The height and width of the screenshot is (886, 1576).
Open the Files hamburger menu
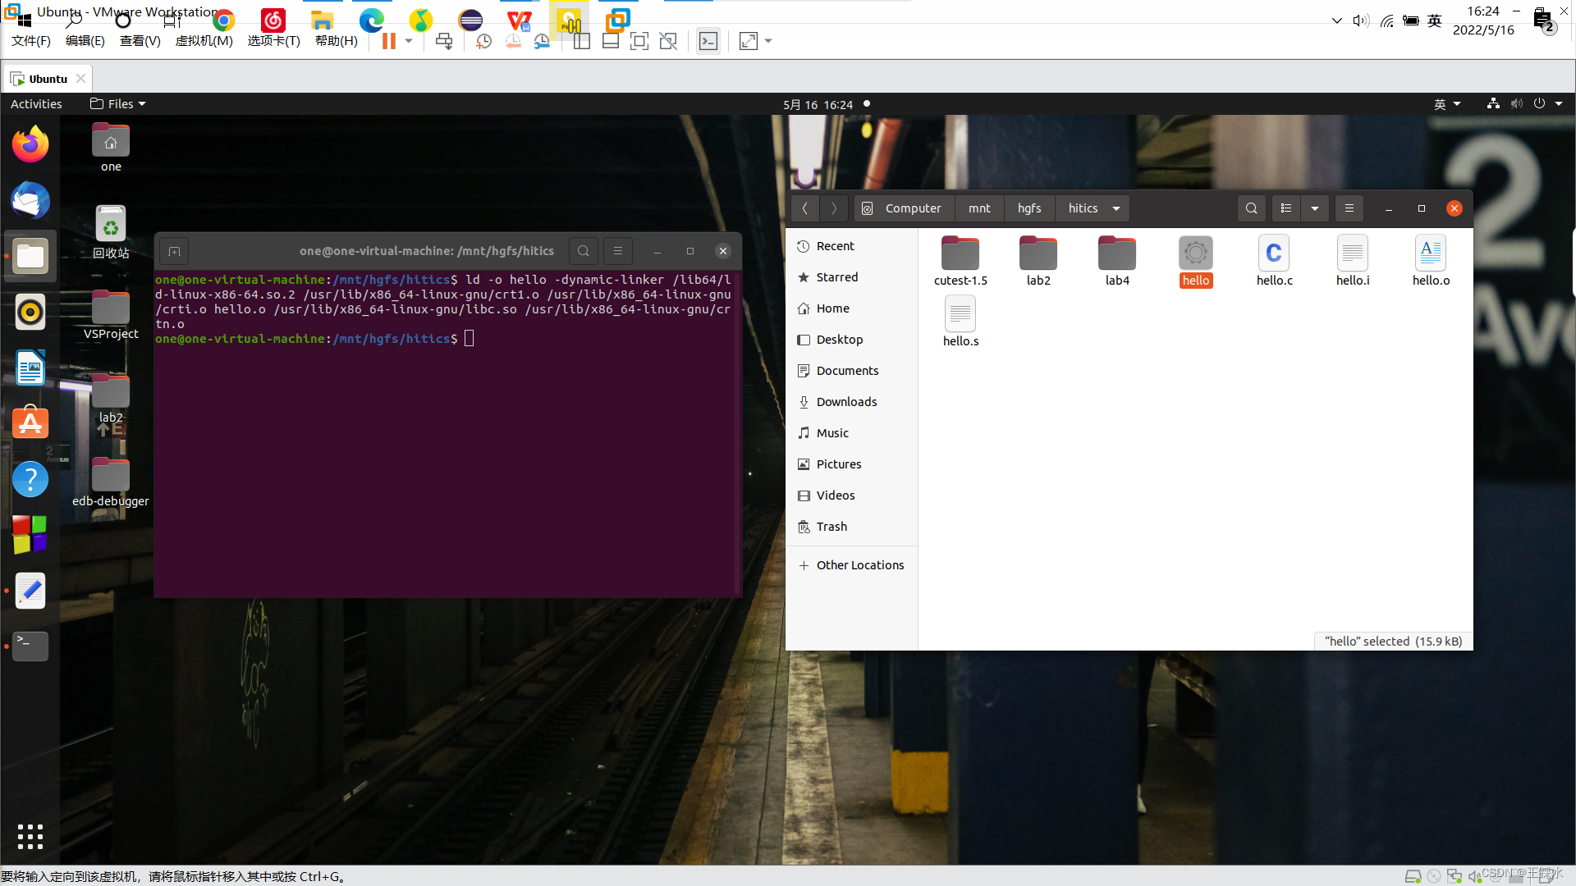pos(1349,208)
